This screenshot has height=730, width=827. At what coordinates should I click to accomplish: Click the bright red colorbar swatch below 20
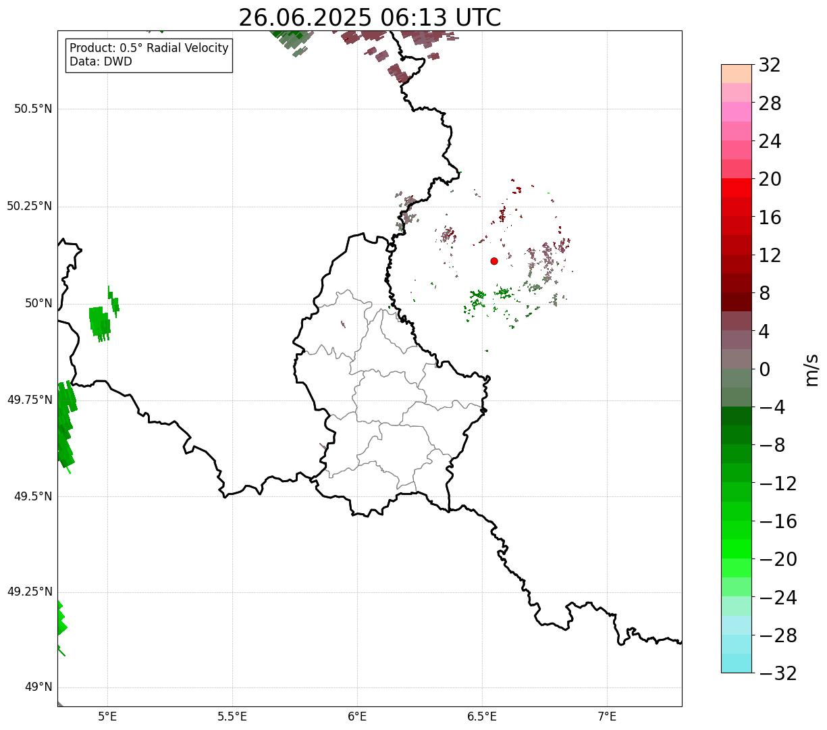[x=737, y=188]
